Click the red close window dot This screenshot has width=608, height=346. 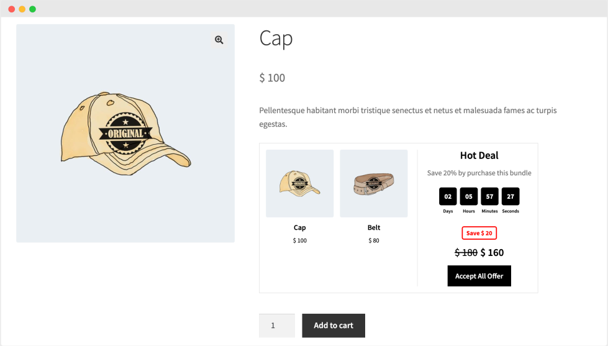click(x=11, y=9)
